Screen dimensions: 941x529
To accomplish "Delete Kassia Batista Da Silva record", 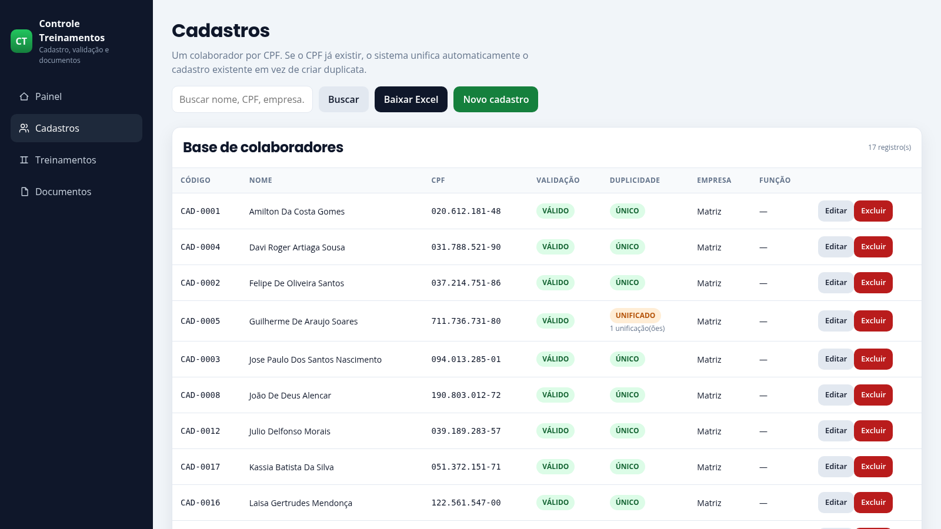I will (x=873, y=467).
